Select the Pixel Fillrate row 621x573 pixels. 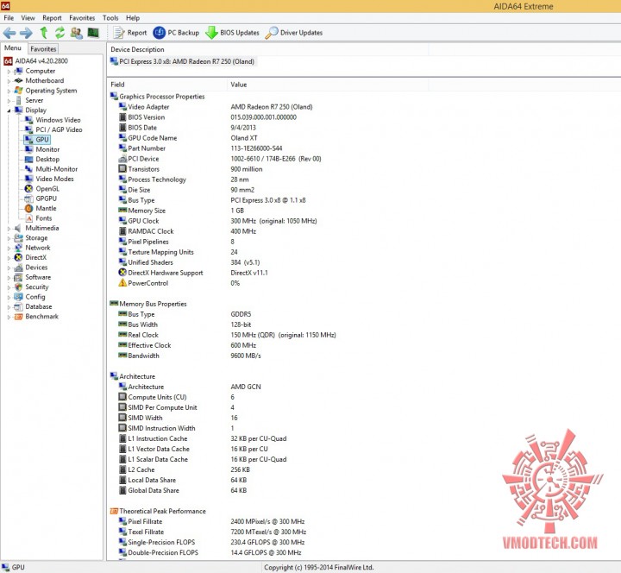coord(212,521)
